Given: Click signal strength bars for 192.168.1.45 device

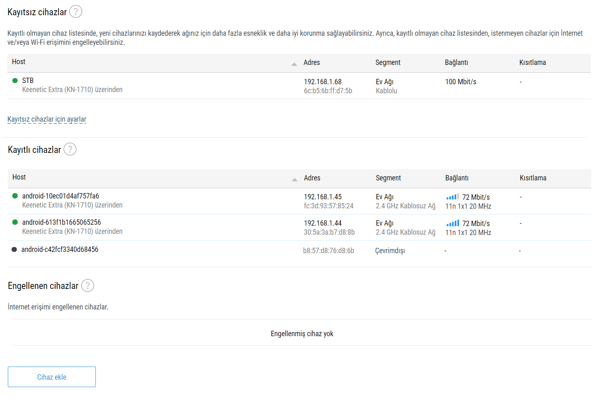Looking at the screenshot, I should 452,197.
